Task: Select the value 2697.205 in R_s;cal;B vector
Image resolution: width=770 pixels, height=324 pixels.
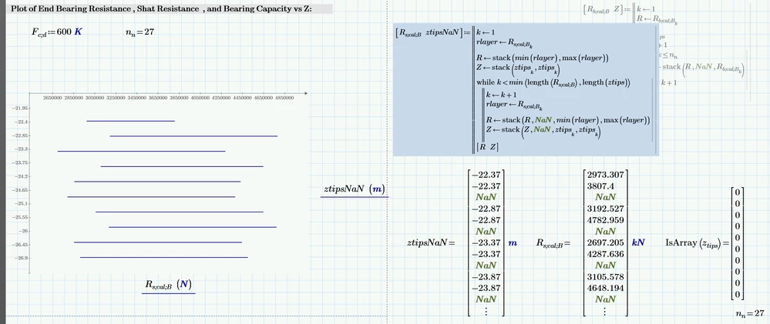Action: point(606,242)
